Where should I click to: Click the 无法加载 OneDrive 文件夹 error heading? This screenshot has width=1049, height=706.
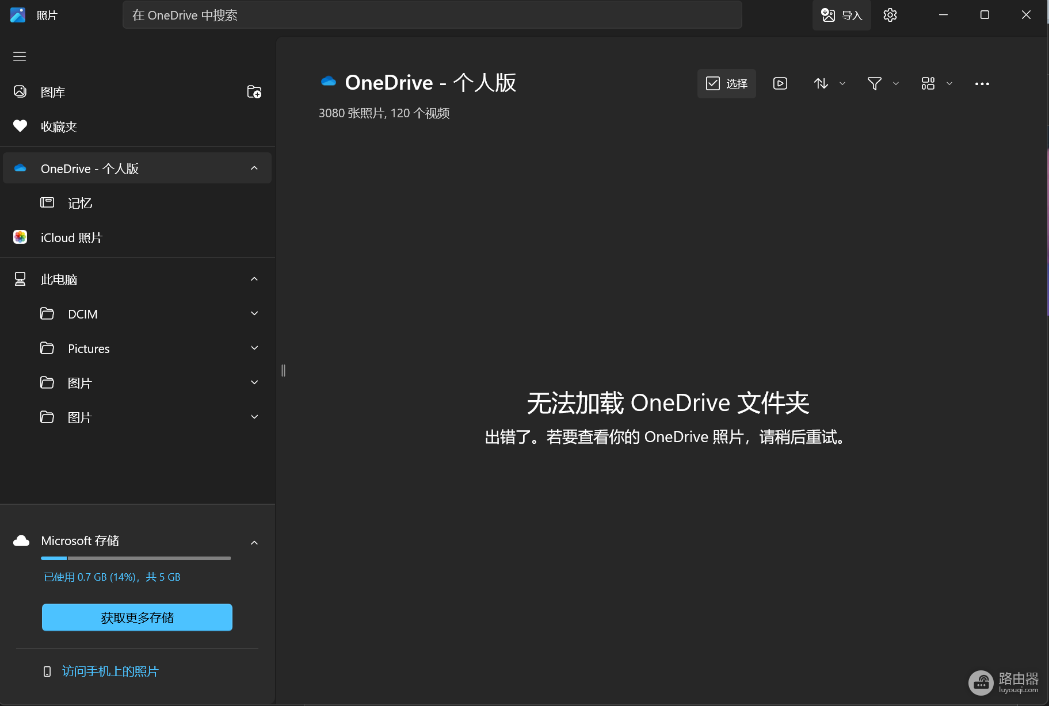pyautogui.click(x=668, y=403)
